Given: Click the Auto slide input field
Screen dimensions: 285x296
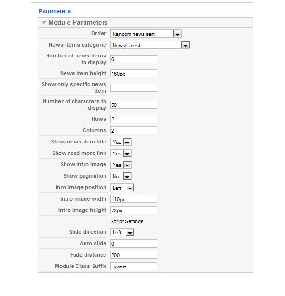Looking at the screenshot, I should click(133, 244).
